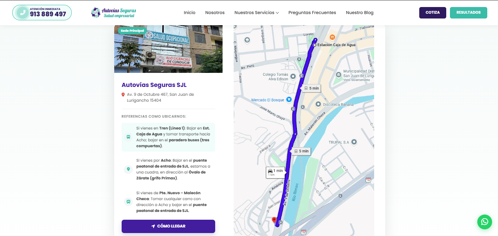Open the Salud Ocupacional building photo

[168, 49]
